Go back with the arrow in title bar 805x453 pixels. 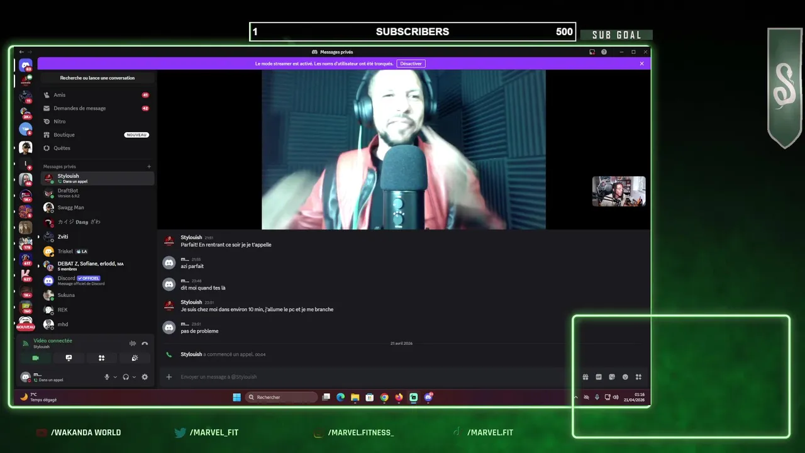tap(21, 52)
